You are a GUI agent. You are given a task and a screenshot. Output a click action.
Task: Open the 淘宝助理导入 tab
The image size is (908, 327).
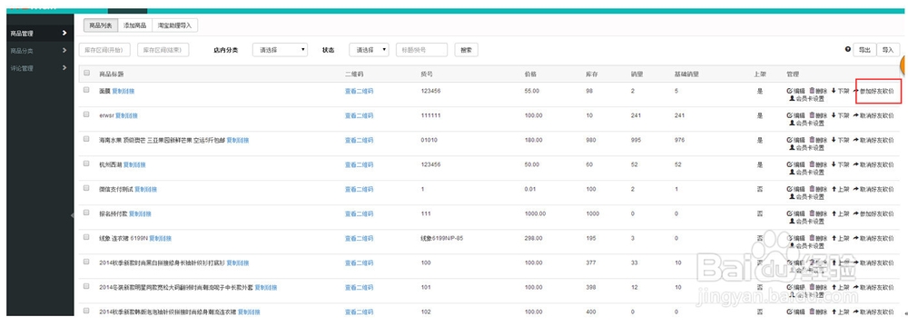click(175, 25)
